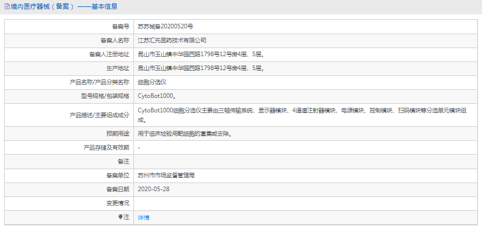Click the 备案日期 value 2020-05-28
This screenshot has width=482, height=230.
pyautogui.click(x=154, y=189)
